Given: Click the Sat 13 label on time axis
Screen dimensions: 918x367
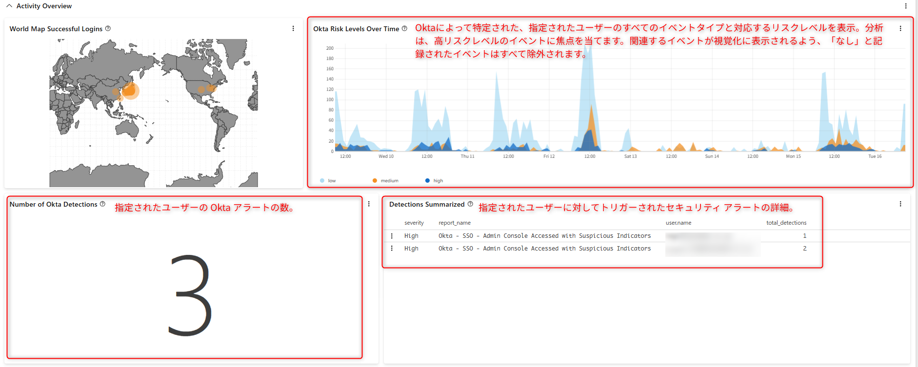Looking at the screenshot, I should 630,156.
